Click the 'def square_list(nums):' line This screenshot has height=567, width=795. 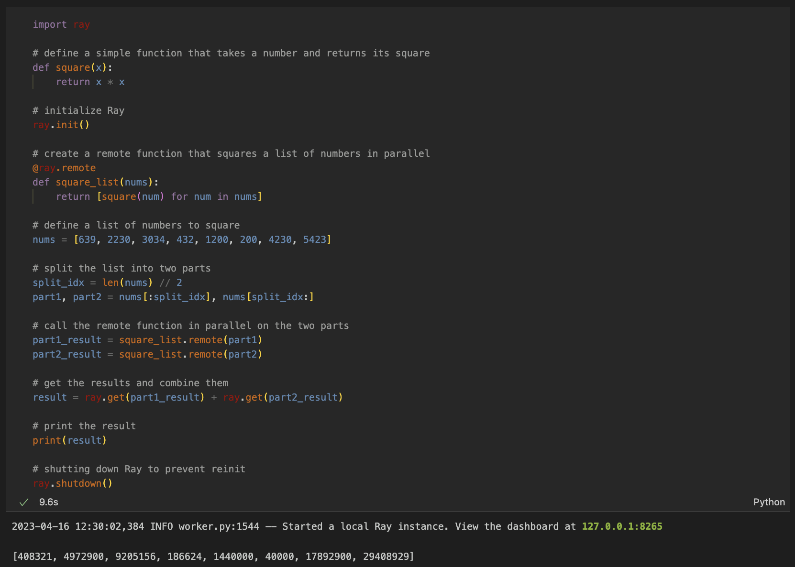[x=96, y=182]
